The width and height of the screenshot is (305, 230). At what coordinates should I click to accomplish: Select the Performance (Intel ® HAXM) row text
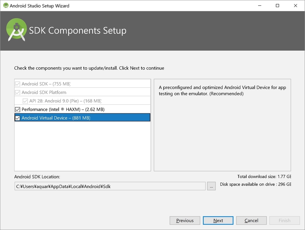point(63,109)
